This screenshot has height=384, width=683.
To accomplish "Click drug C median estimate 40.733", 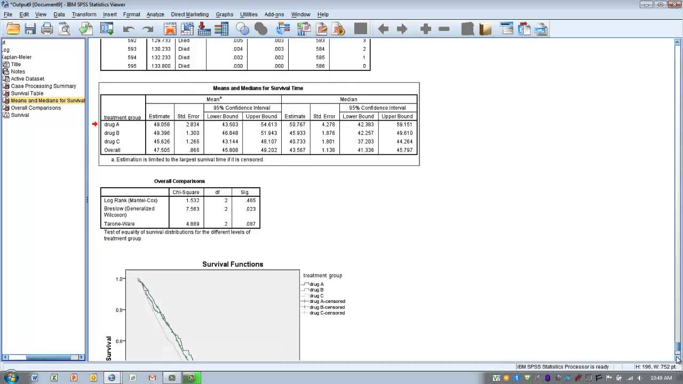I will (298, 141).
